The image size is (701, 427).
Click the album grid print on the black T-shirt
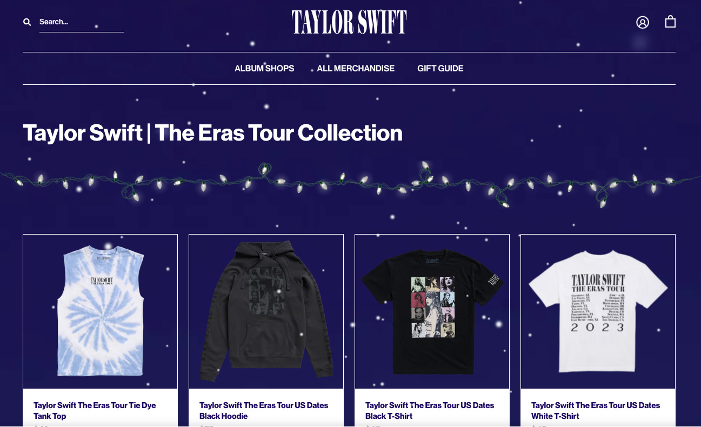pyautogui.click(x=432, y=307)
